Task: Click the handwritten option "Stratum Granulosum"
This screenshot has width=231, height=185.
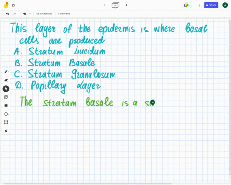Action: [72, 74]
